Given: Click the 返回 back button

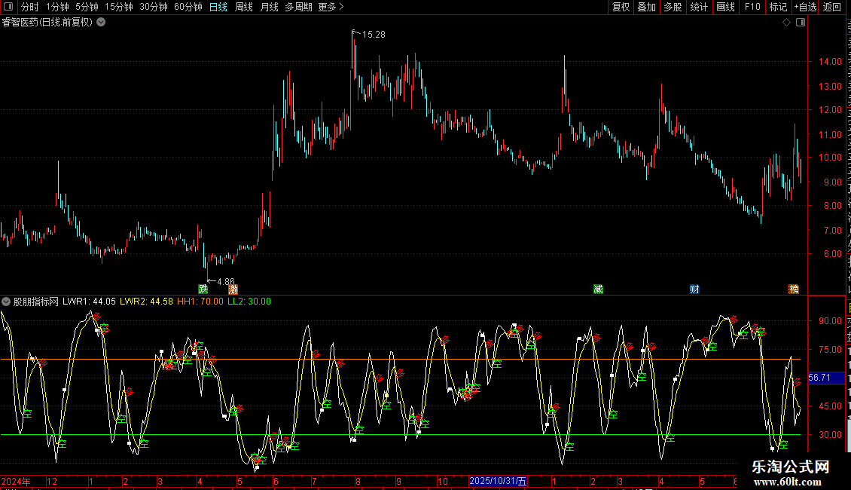Looking at the screenshot, I should pyautogui.click(x=831, y=7).
